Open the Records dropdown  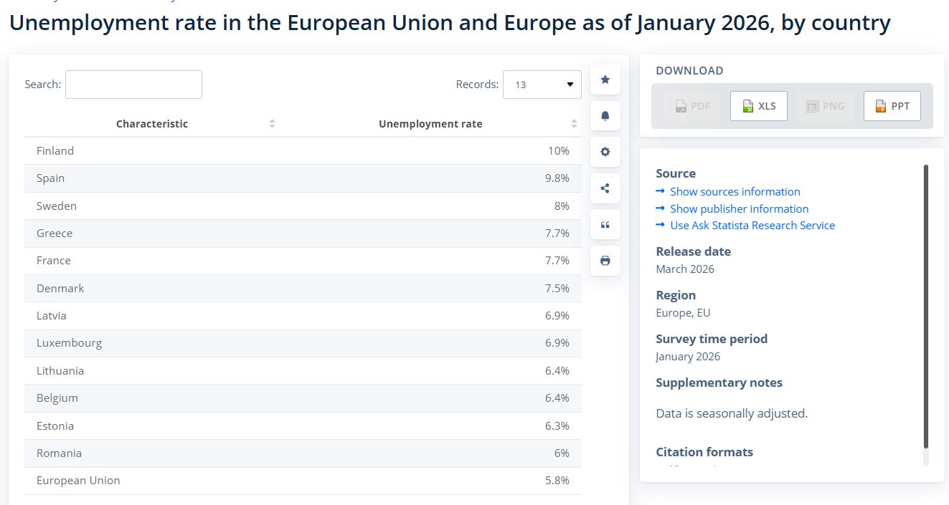pyautogui.click(x=542, y=85)
